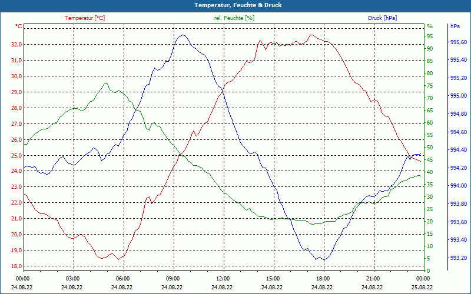Viewport: 471px width, 294px height.
Task: Click the '994,60' pressure axis value
Action: (459, 132)
